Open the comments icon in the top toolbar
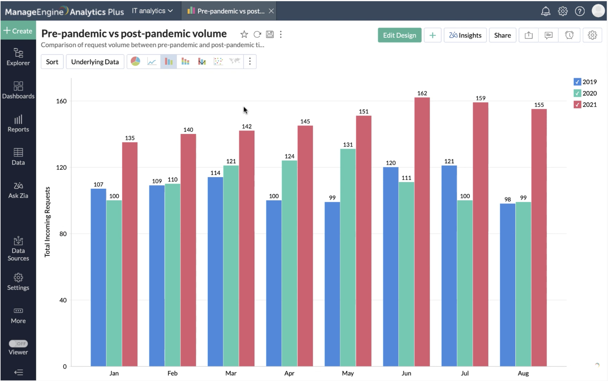This screenshot has height=381, width=608. pos(548,35)
